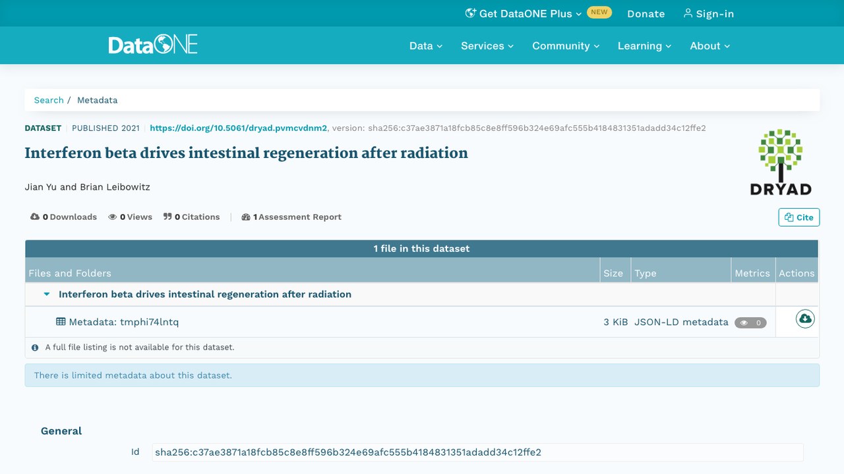Click the limited metadata notice banner
Image resolution: width=844 pixels, height=474 pixels.
tap(422, 375)
